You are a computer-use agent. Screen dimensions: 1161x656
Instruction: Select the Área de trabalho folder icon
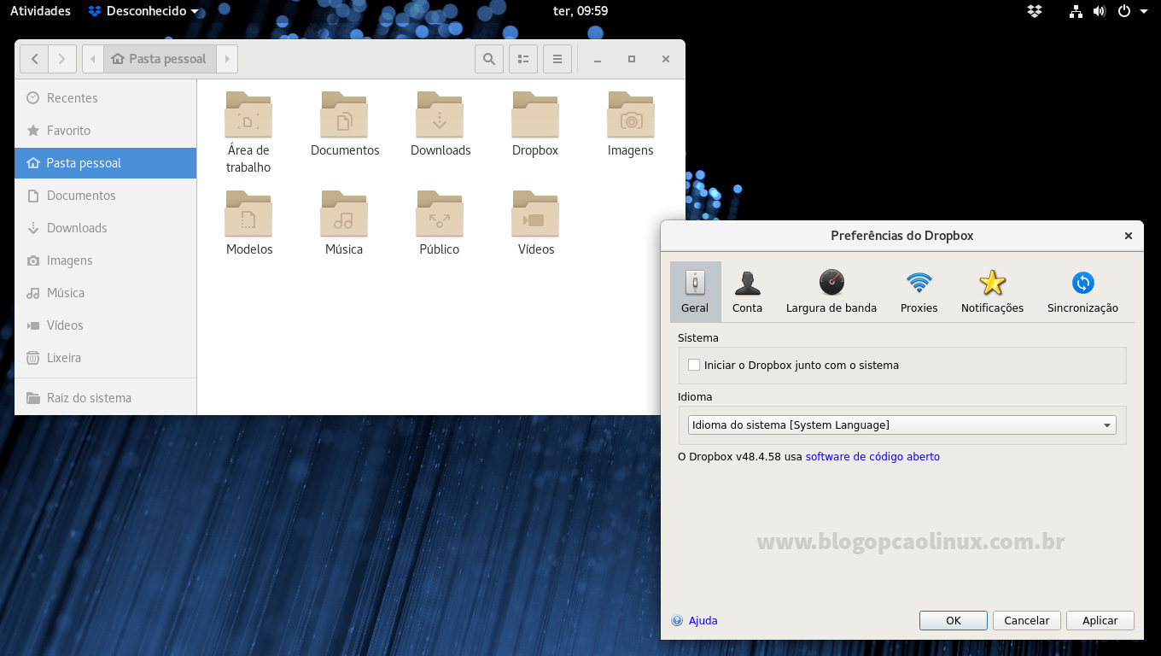[x=248, y=114]
